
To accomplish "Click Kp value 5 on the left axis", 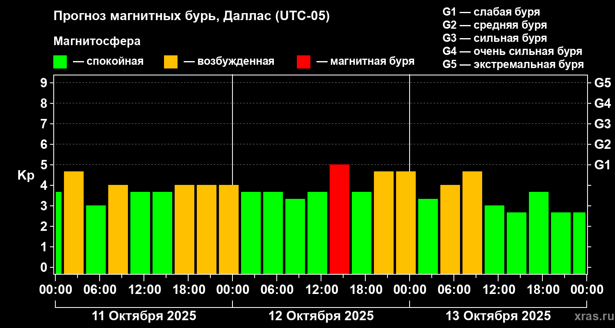I will click(x=45, y=165).
